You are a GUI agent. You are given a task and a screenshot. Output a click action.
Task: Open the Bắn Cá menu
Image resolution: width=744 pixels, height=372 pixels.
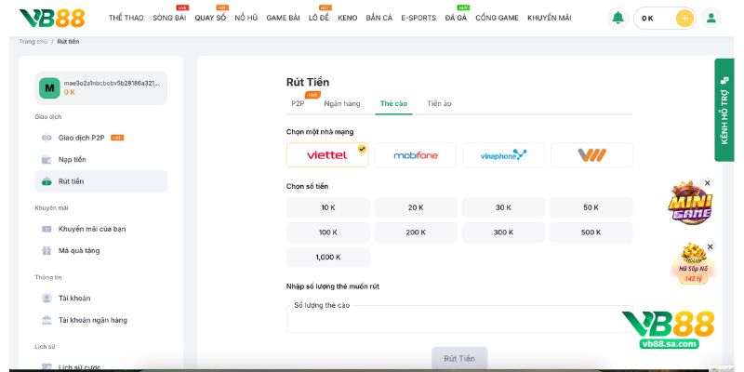379,18
